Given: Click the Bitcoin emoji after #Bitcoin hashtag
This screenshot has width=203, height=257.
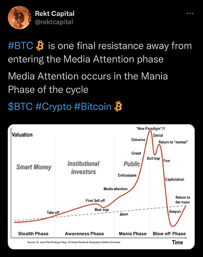Looking at the screenshot, I should coord(118,106).
